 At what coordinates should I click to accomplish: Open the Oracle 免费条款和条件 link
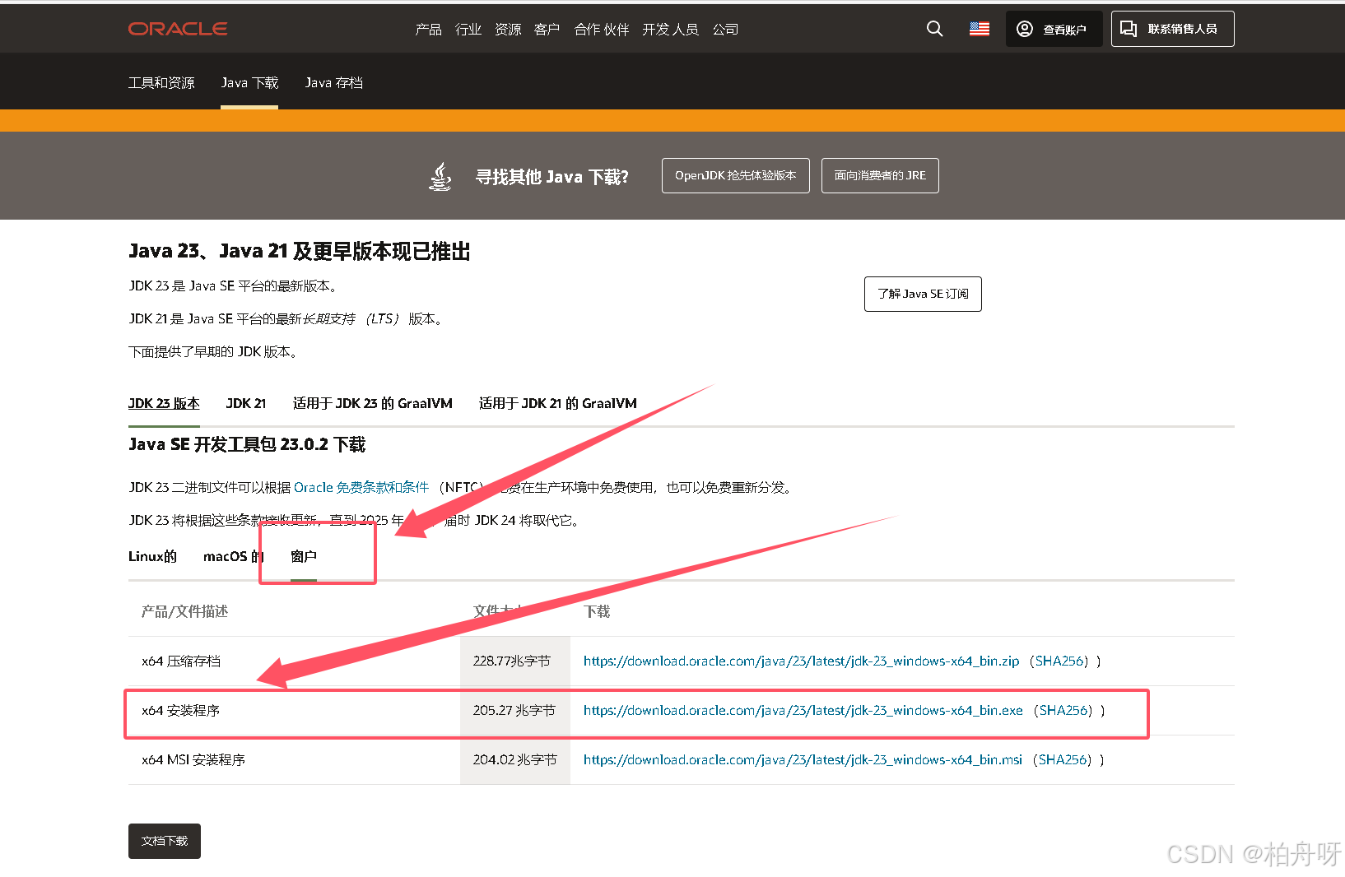[361, 487]
